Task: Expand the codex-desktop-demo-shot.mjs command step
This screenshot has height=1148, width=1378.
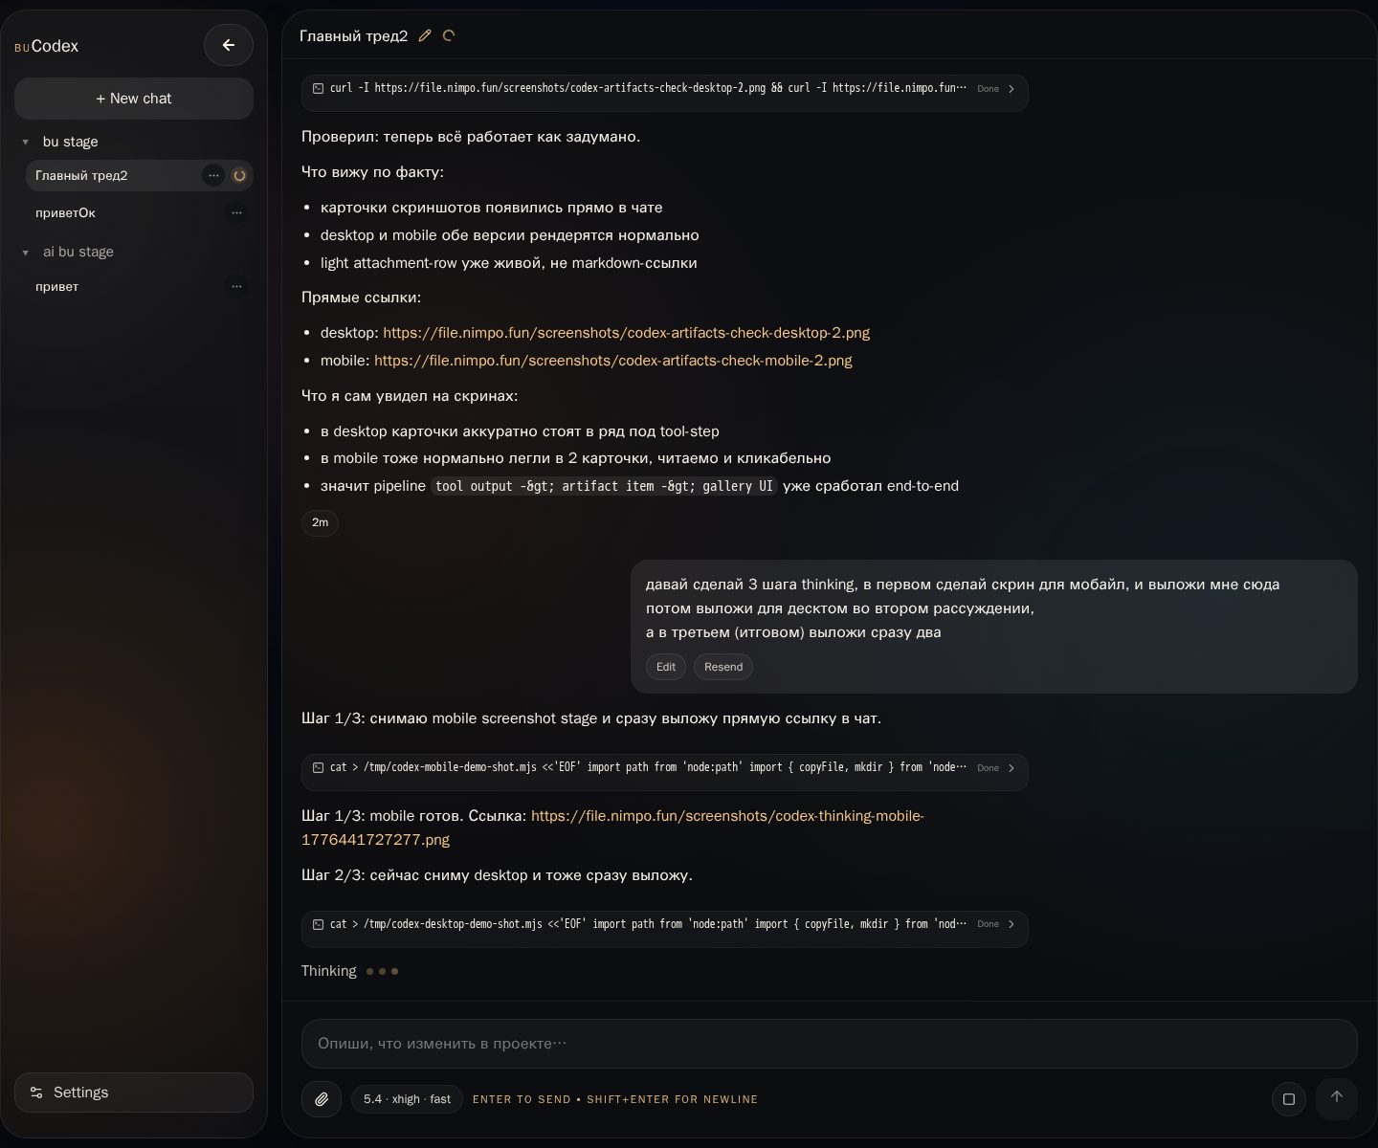Action: coord(1011,924)
